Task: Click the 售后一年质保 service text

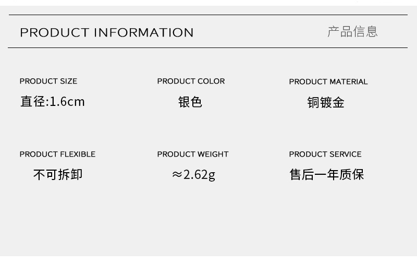Action: coord(327,175)
